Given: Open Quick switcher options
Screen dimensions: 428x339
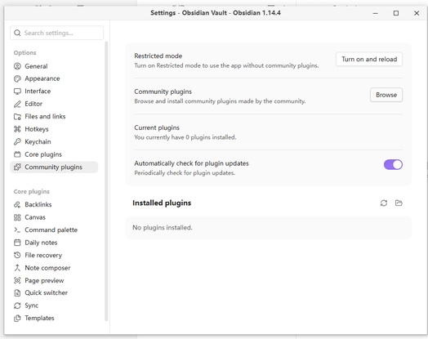Looking at the screenshot, I should click(x=55, y=293).
